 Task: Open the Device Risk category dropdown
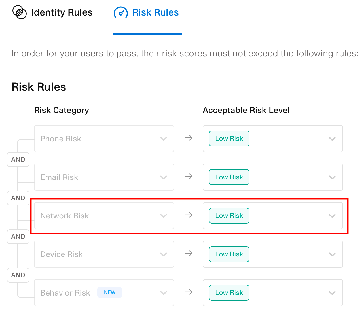click(x=164, y=254)
